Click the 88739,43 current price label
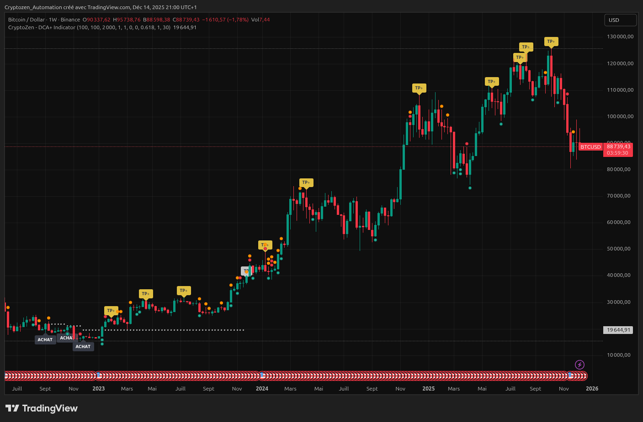 coord(618,147)
